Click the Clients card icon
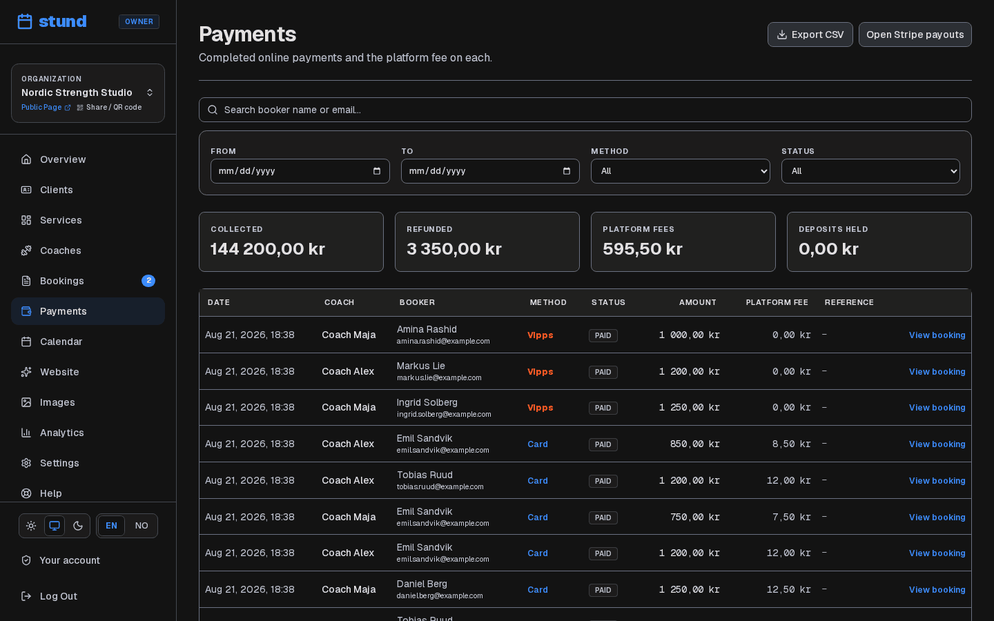994x621 pixels. 26,190
